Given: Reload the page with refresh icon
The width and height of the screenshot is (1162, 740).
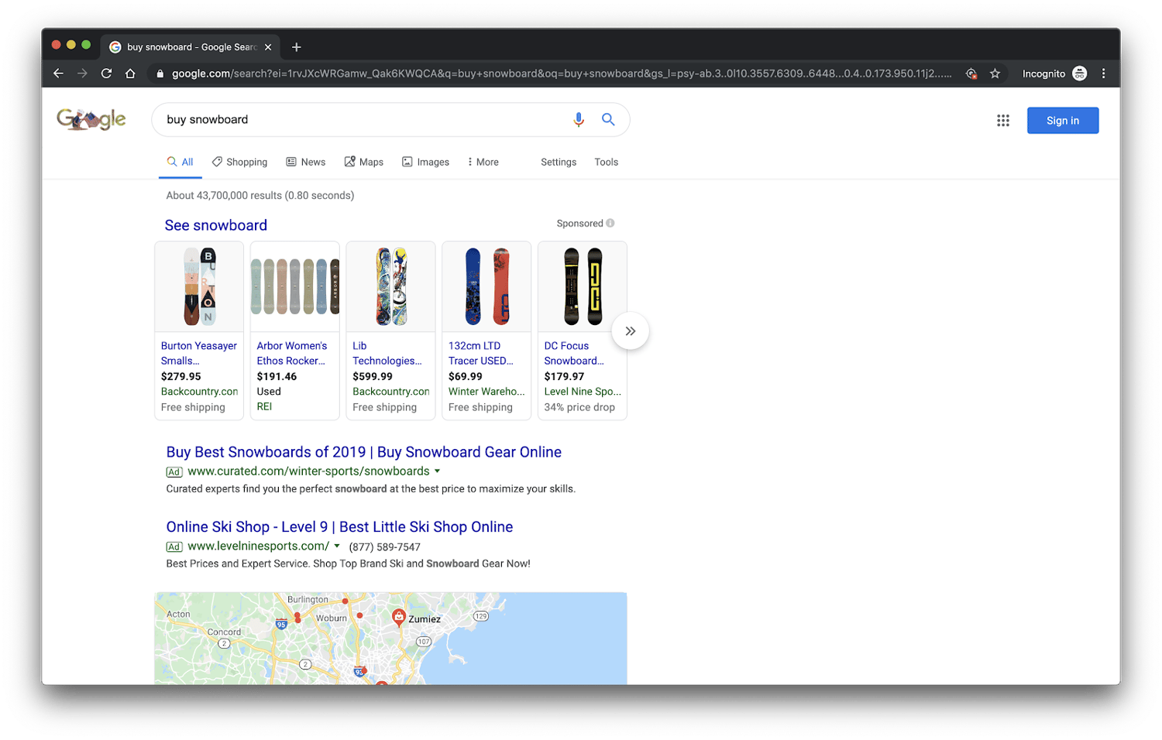Looking at the screenshot, I should (106, 74).
